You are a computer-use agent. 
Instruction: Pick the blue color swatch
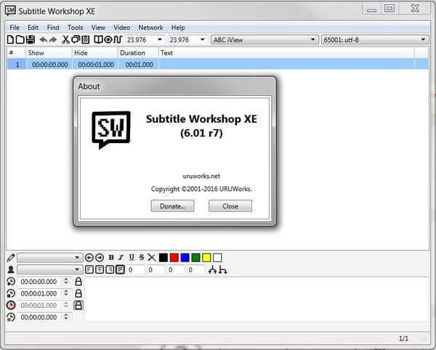[x=185, y=258]
